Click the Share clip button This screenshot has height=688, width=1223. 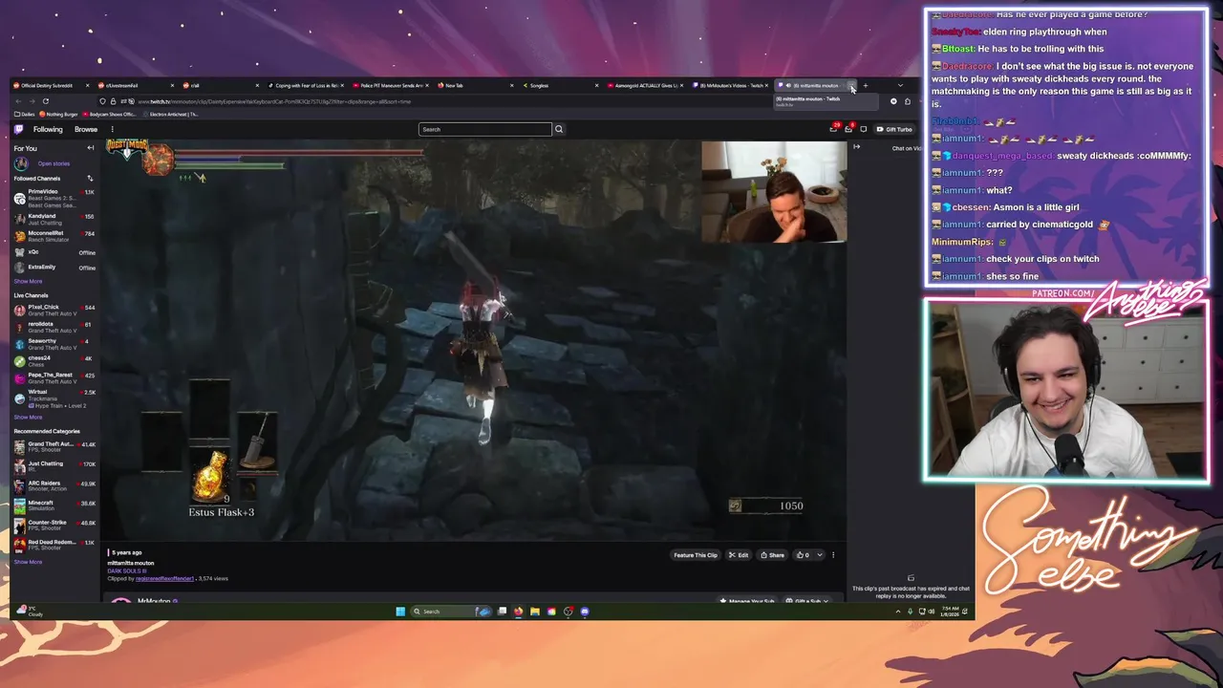[x=771, y=555]
